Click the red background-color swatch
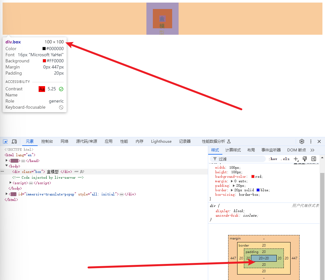The width and height of the screenshot is (325, 280). pyautogui.click(x=253, y=177)
